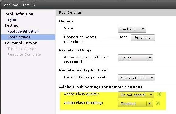Screen dimensions: 176x114
Task: Click the Add Pool - POOLX title bar
Action: tap(88, 5)
